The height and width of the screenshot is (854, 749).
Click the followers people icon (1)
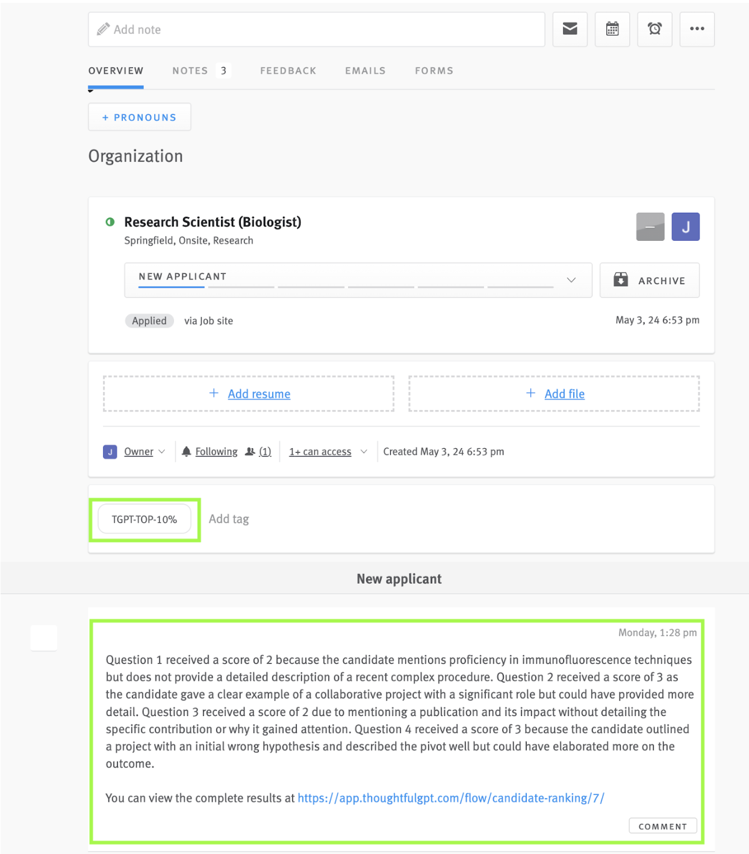pyautogui.click(x=250, y=451)
